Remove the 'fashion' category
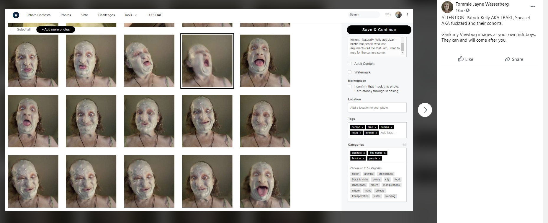548x223 pixels. [x=363, y=159]
